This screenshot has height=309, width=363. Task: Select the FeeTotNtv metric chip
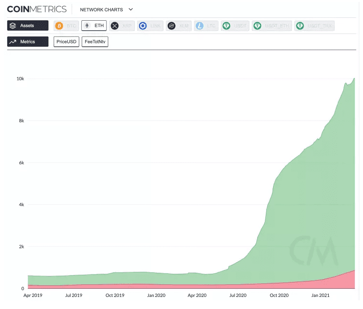[95, 42]
